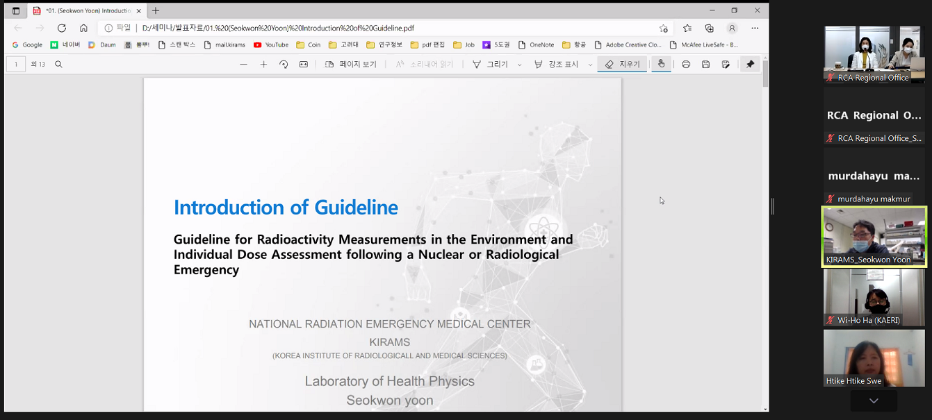
Task: Select the Htike Htike Swe video thumbnail
Action: pyautogui.click(x=874, y=358)
